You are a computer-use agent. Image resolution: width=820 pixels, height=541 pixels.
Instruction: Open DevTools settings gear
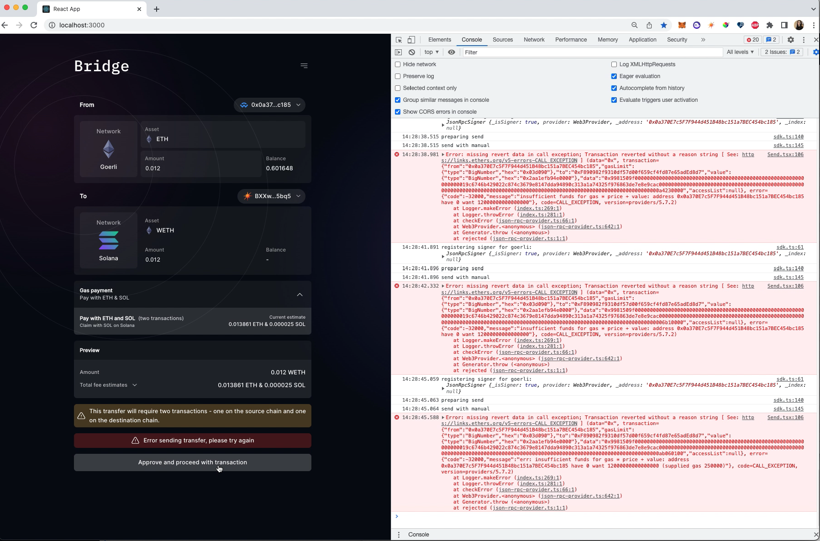click(x=790, y=40)
